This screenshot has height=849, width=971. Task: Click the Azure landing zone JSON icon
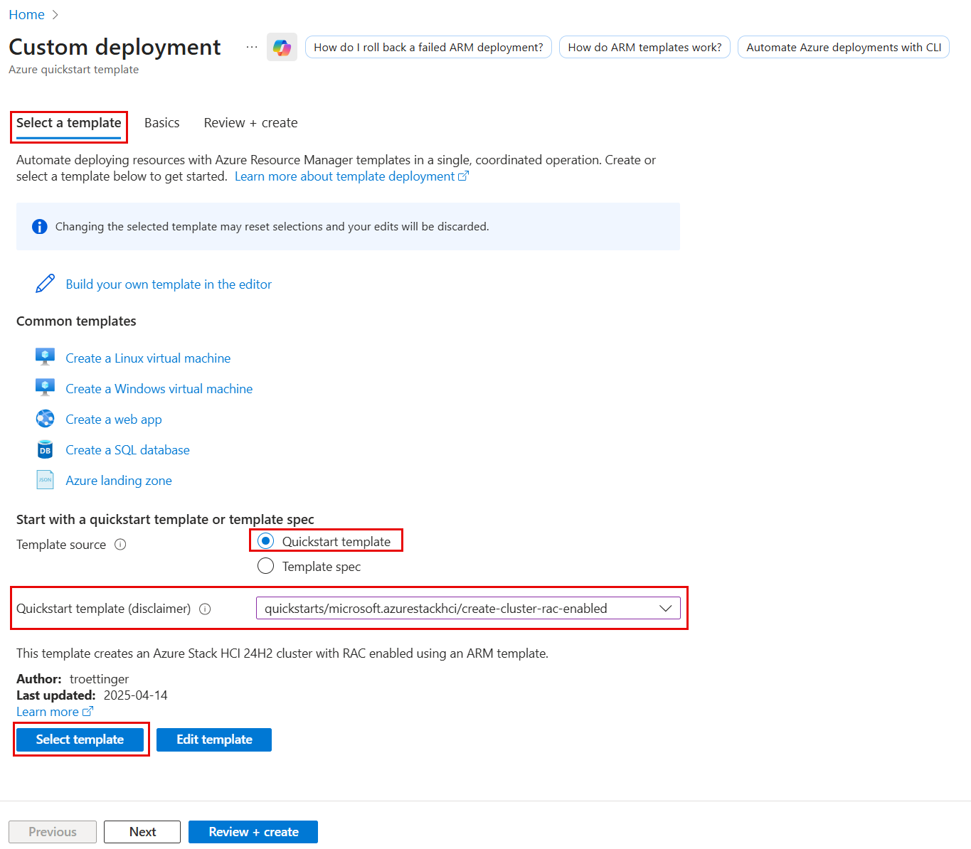(x=45, y=480)
